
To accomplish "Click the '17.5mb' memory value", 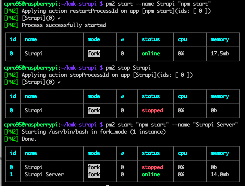I will (x=220, y=54).
